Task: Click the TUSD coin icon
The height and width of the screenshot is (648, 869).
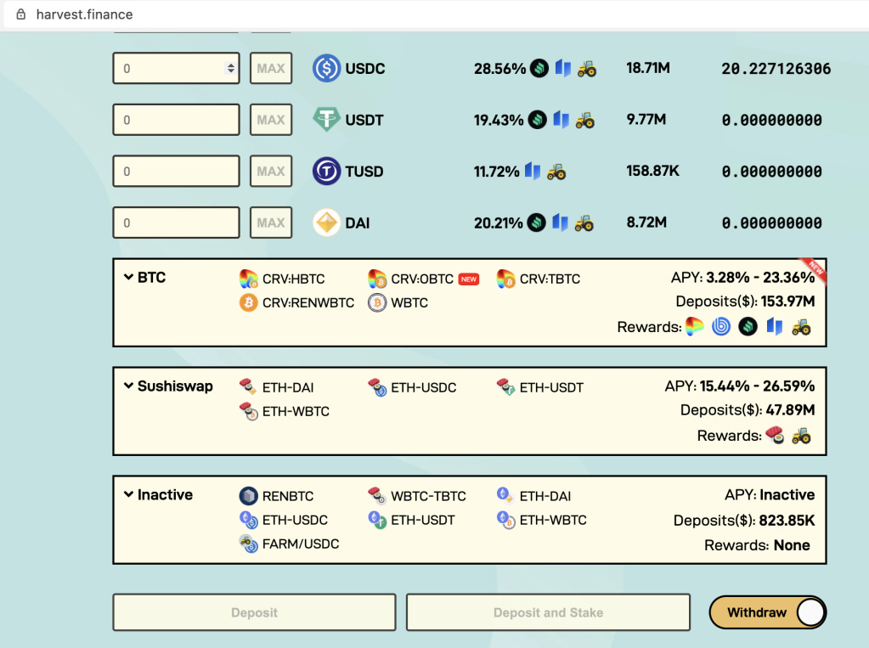Action: pos(326,171)
